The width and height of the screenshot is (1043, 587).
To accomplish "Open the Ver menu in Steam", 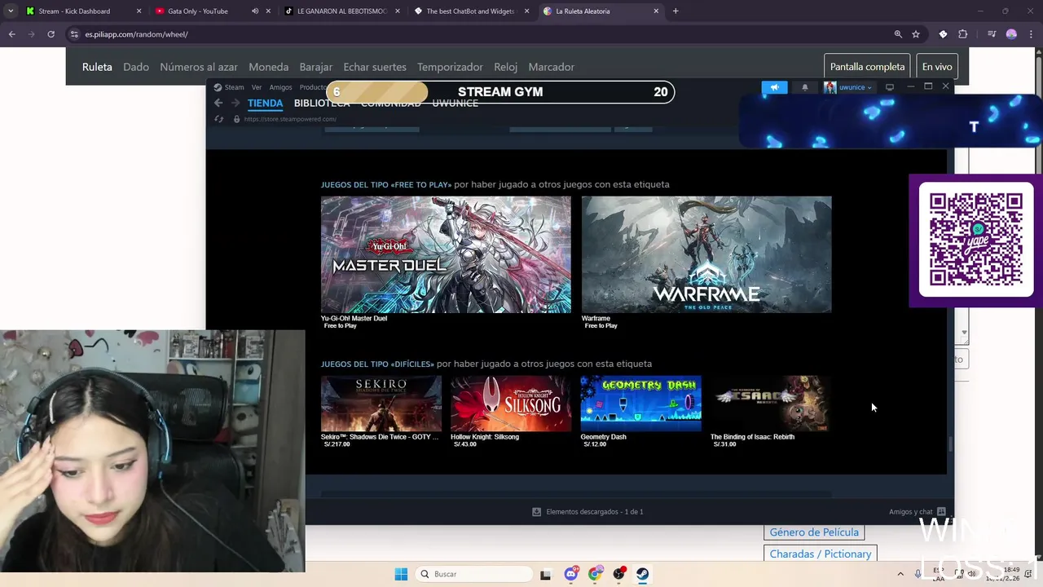I will click(x=257, y=87).
